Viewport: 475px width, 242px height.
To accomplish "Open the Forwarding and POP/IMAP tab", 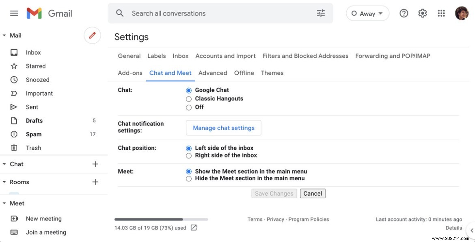I will click(392, 56).
